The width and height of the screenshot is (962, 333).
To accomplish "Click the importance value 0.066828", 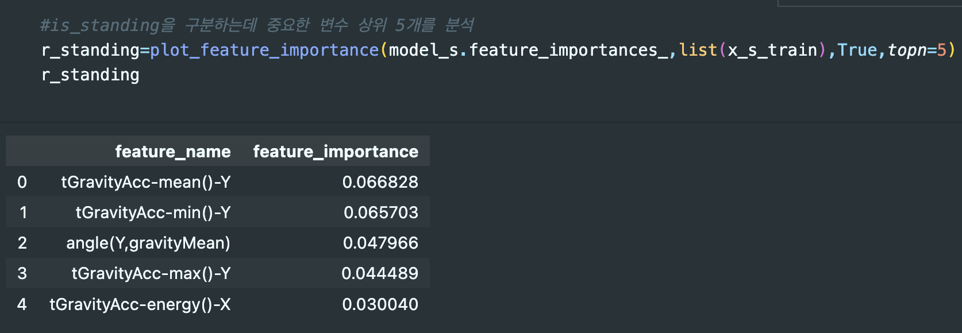I will pos(380,182).
